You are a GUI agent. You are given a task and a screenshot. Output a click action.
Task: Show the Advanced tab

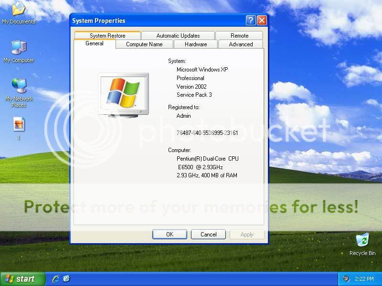click(x=241, y=44)
